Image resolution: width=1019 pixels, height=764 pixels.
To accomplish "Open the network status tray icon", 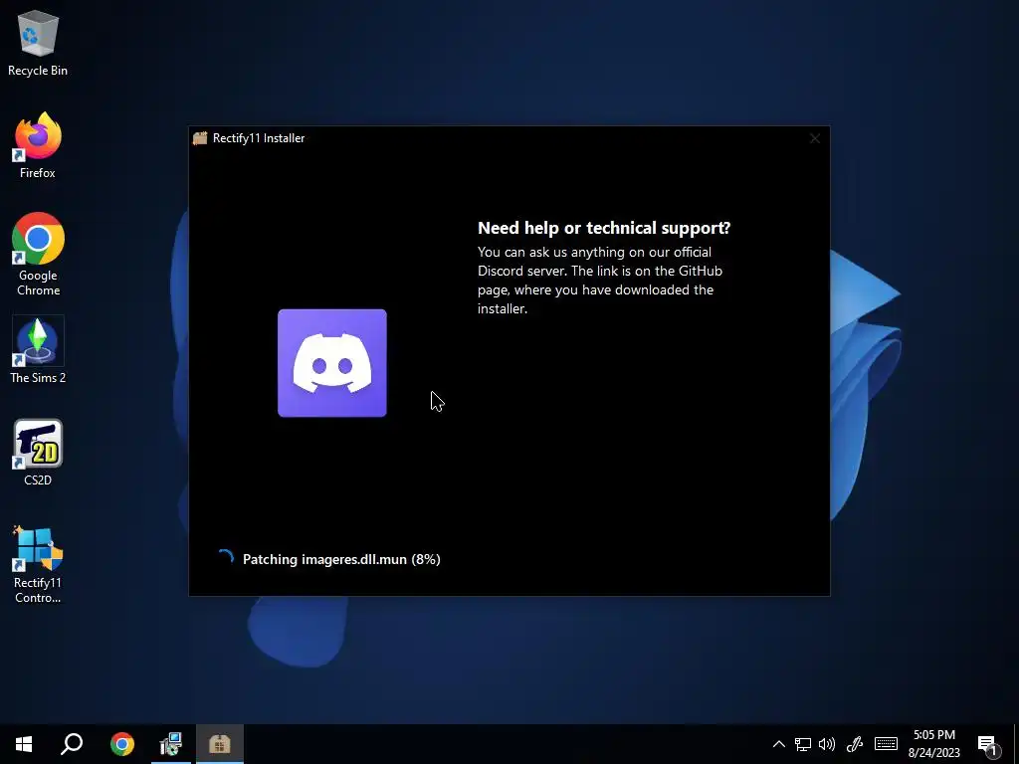I will coord(803,744).
